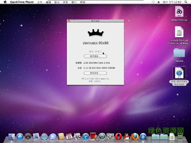The image size is (191, 143).
Task: Open Safari from the Dock
Action: coord(45,137)
